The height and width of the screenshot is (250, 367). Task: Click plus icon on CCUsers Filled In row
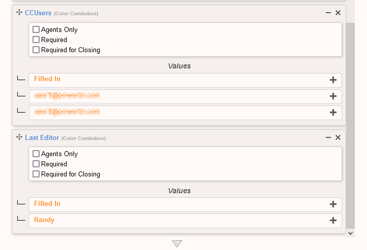[x=333, y=80]
